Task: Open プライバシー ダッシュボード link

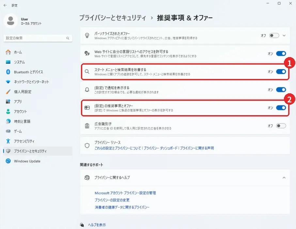Action: tap(161, 148)
